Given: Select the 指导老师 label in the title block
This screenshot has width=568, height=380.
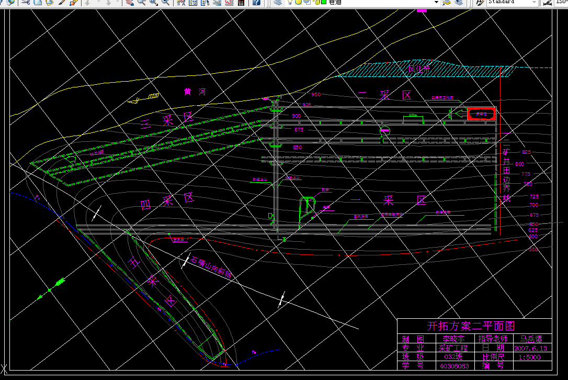Looking at the screenshot, I should (x=493, y=339).
